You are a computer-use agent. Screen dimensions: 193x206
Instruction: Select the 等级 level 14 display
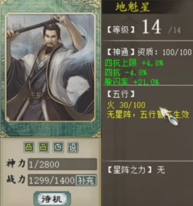144,27
